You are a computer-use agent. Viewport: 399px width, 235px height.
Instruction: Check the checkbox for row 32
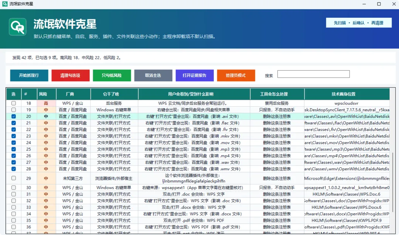click(x=14, y=201)
